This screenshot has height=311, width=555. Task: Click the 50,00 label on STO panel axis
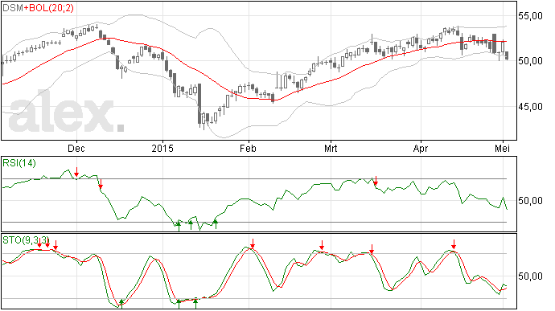click(530, 276)
